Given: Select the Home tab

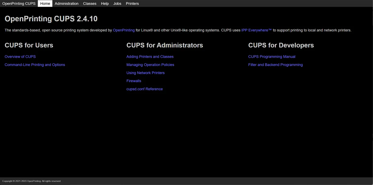Looking at the screenshot, I should pyautogui.click(x=45, y=3).
